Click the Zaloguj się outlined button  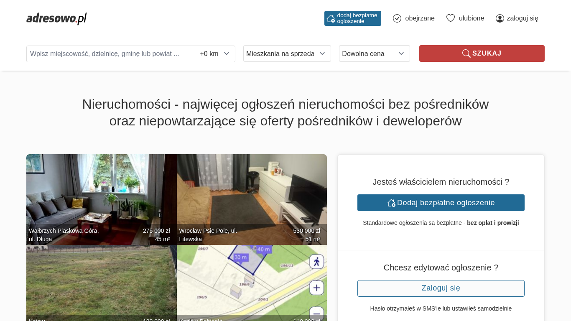pos(441,288)
